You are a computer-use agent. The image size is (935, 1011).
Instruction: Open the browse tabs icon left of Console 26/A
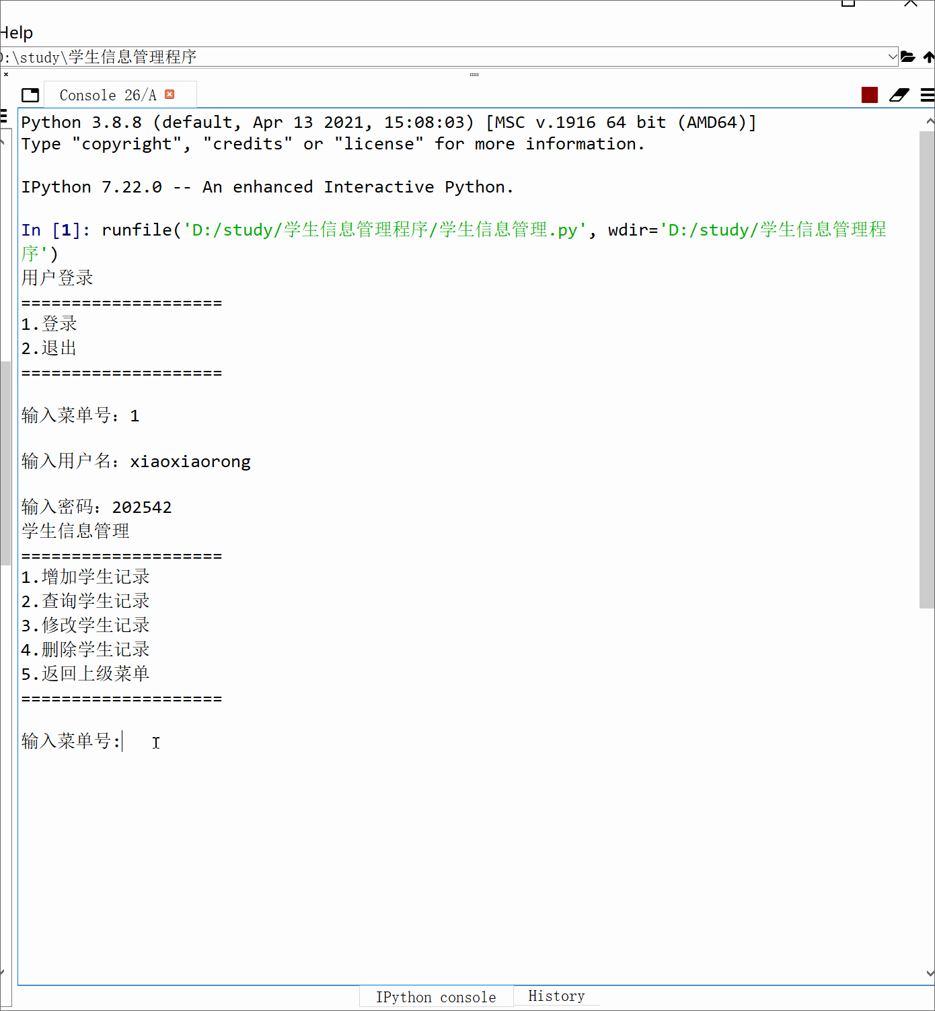click(x=30, y=94)
